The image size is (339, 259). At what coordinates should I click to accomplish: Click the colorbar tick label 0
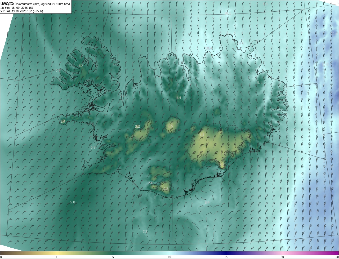(x=1, y=257)
